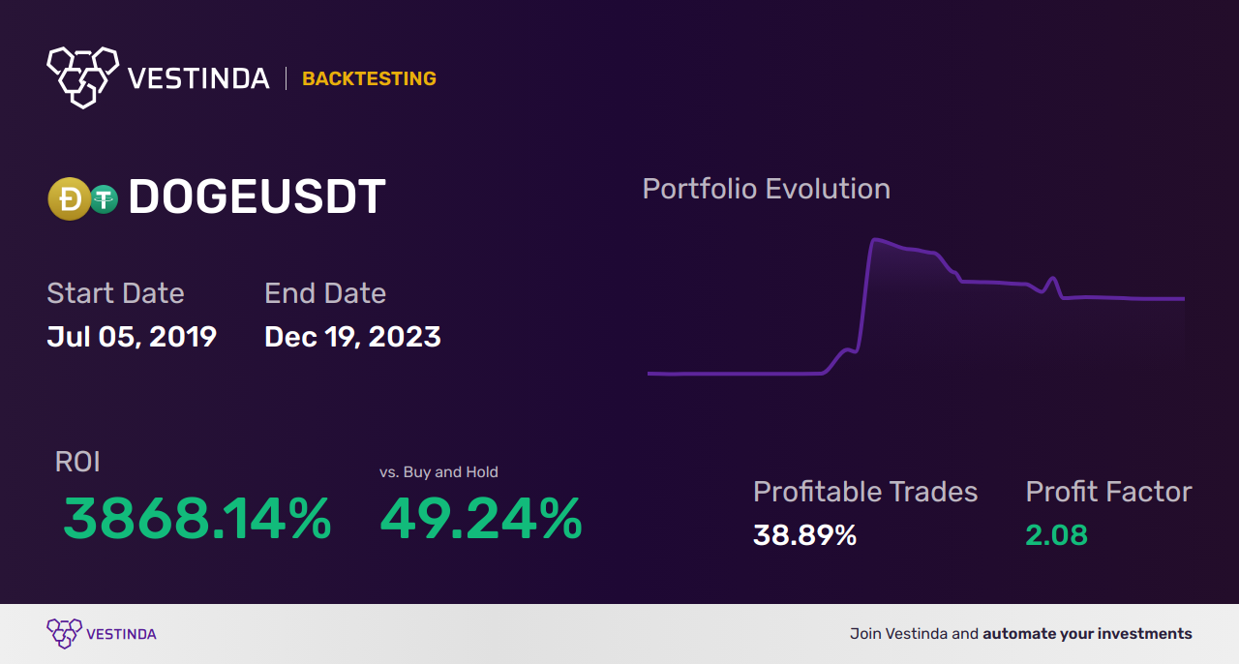This screenshot has height=664, width=1239.
Task: Select the BACKTESTING label
Action: [x=369, y=78]
